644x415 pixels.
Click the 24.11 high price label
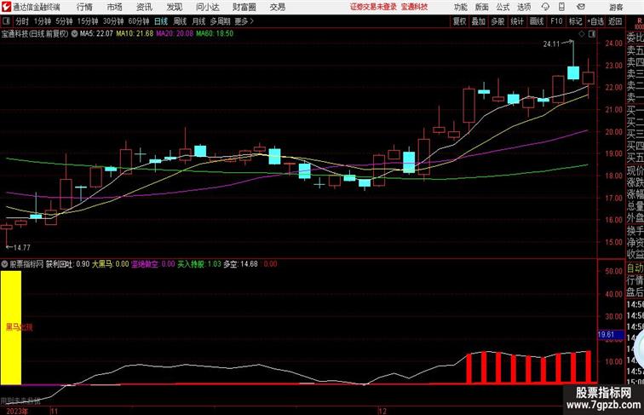tap(551, 44)
